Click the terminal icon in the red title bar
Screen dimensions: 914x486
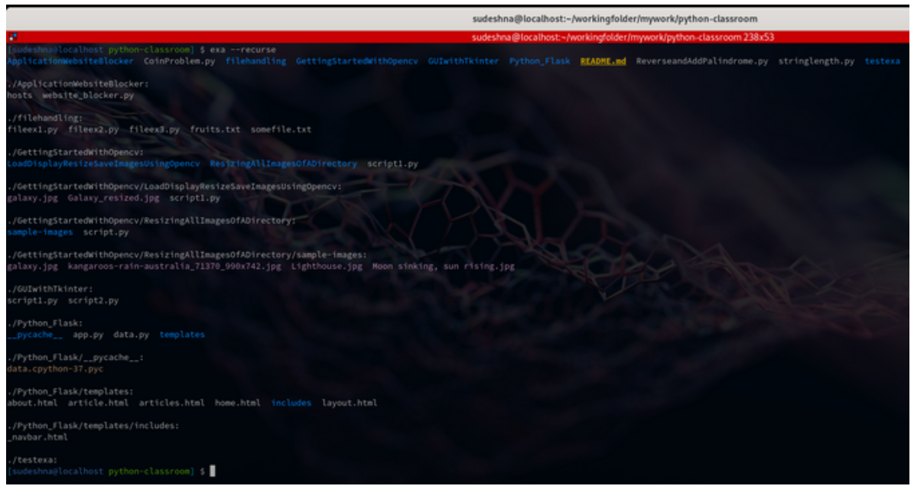pos(13,37)
